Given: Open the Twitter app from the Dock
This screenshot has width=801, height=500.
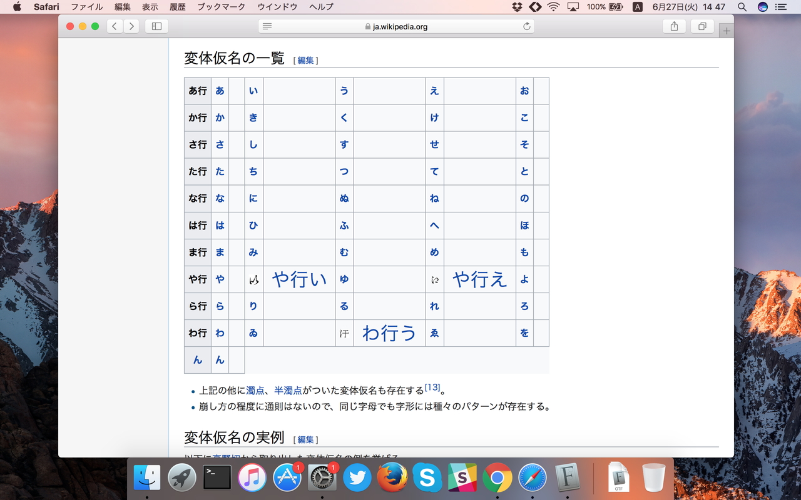Looking at the screenshot, I should pyautogui.click(x=357, y=480).
